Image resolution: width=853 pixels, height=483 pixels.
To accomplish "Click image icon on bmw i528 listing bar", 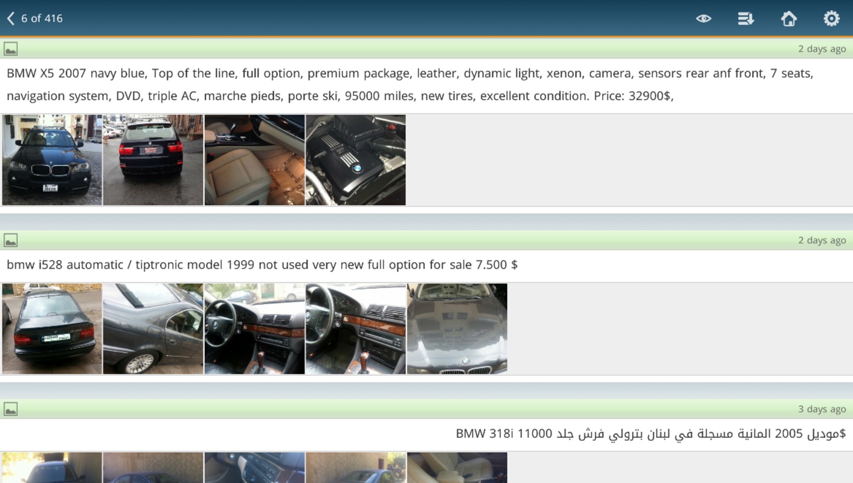I will (x=10, y=240).
